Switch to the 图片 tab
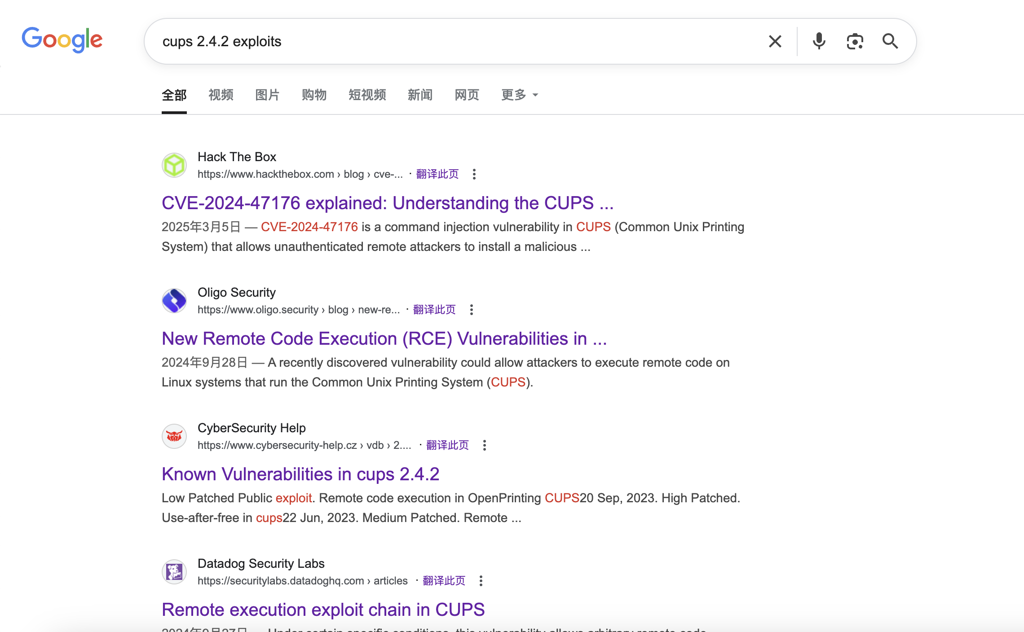Screen dimensions: 1024x632 click(267, 95)
